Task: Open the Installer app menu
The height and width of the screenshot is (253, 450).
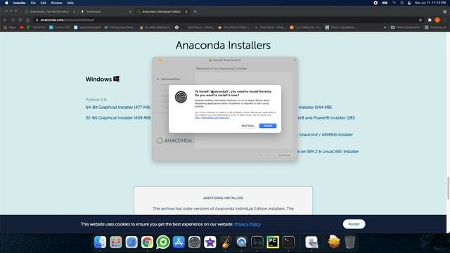Action: click(x=20, y=3)
